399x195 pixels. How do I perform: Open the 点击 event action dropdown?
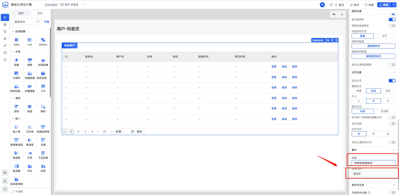pyautogui.click(x=373, y=163)
